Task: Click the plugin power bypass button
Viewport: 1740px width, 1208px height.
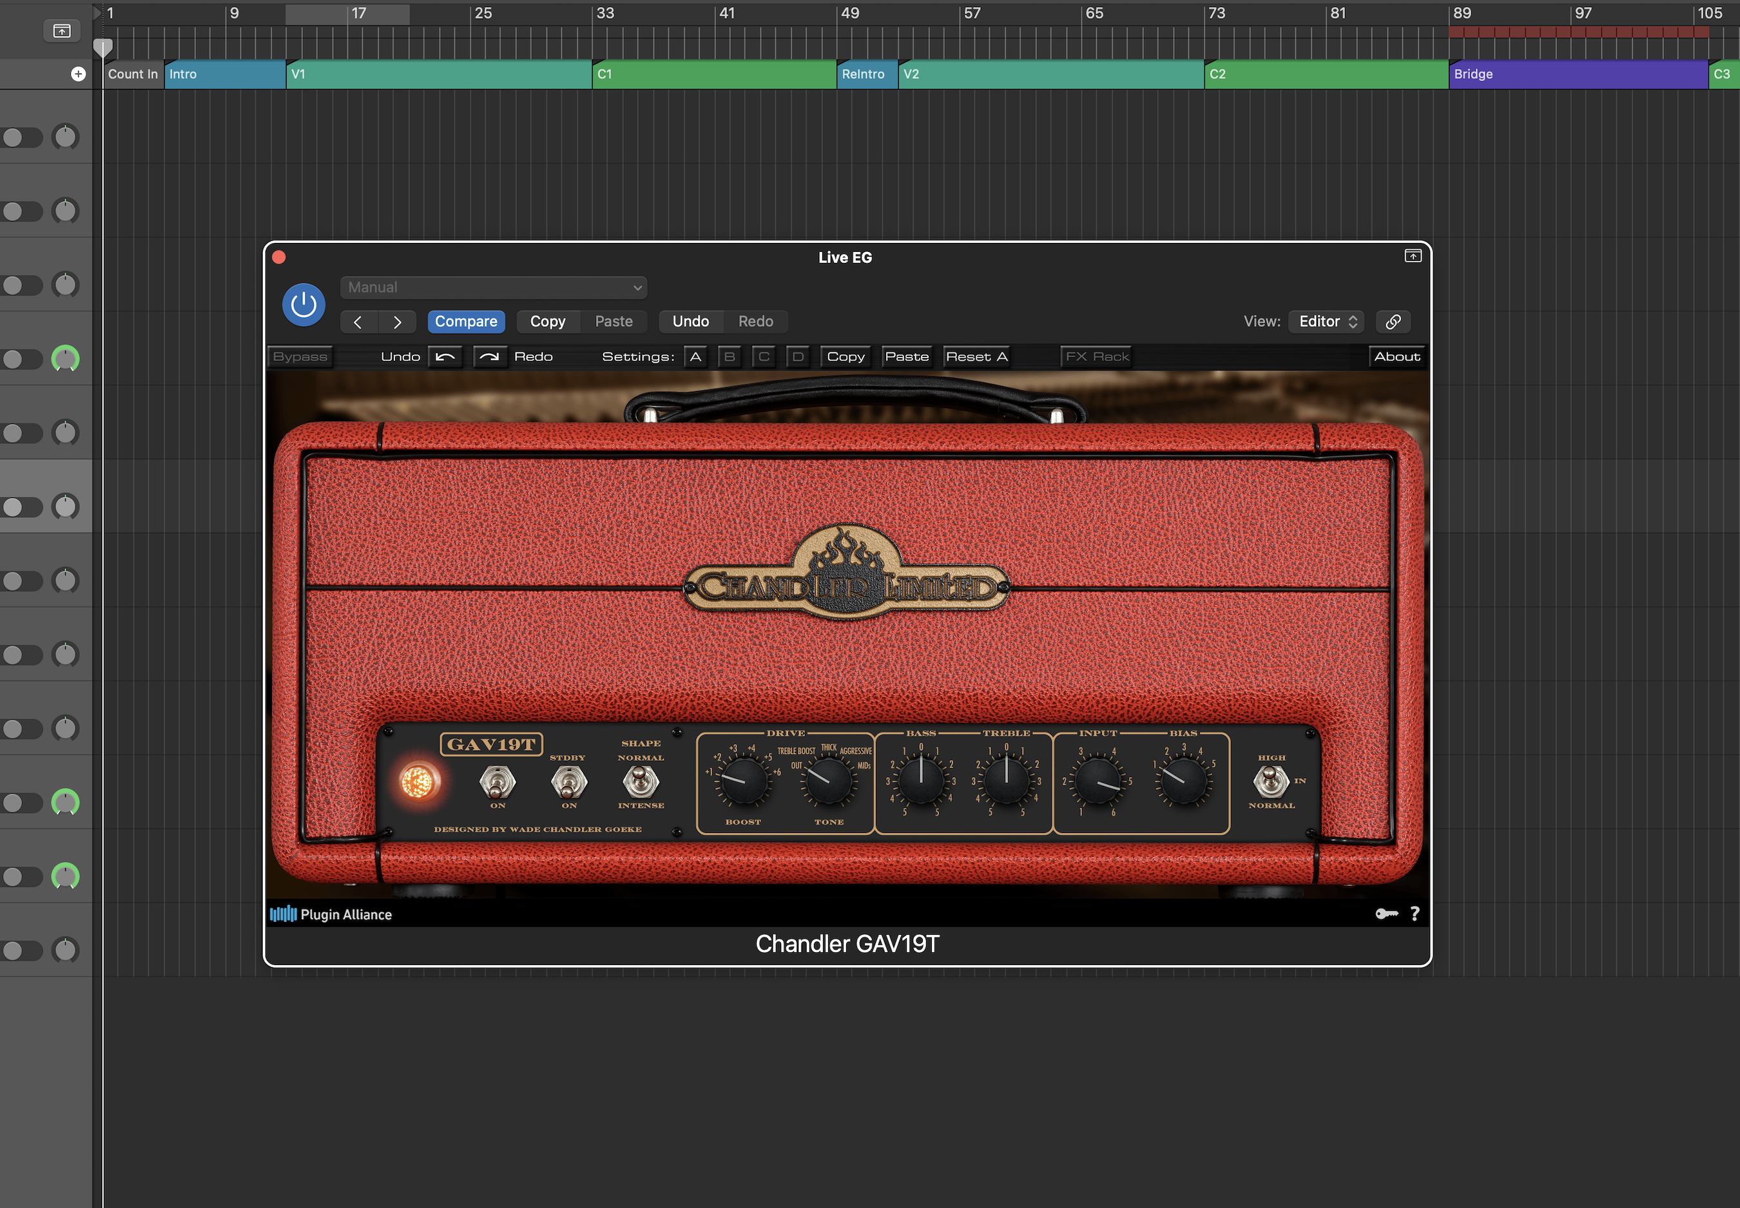Action: click(304, 305)
